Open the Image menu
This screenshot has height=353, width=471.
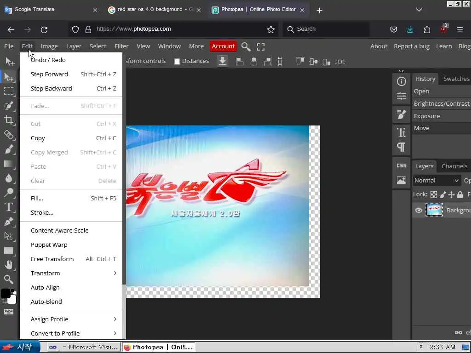pos(49,46)
